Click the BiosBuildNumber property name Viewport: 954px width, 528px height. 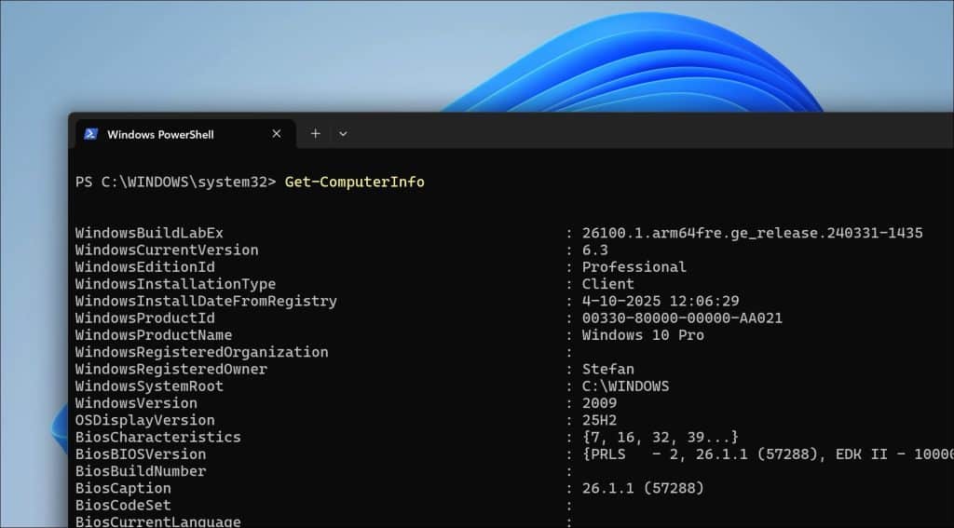tap(141, 471)
